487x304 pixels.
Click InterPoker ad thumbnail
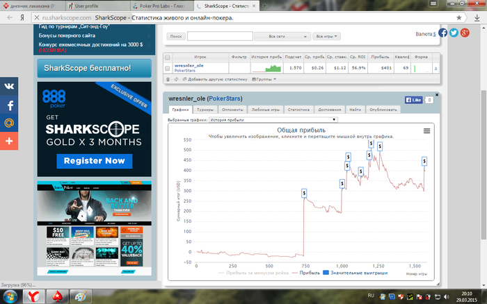[x=95, y=228]
